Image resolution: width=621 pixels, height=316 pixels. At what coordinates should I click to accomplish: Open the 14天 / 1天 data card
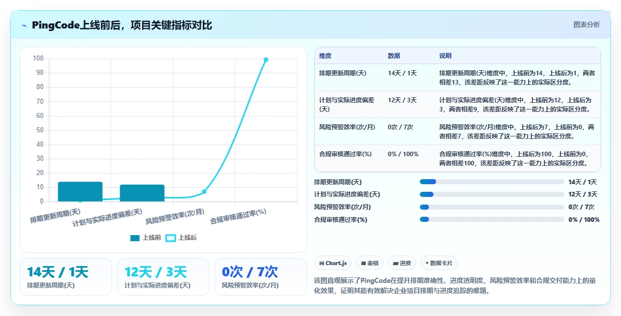pos(66,277)
